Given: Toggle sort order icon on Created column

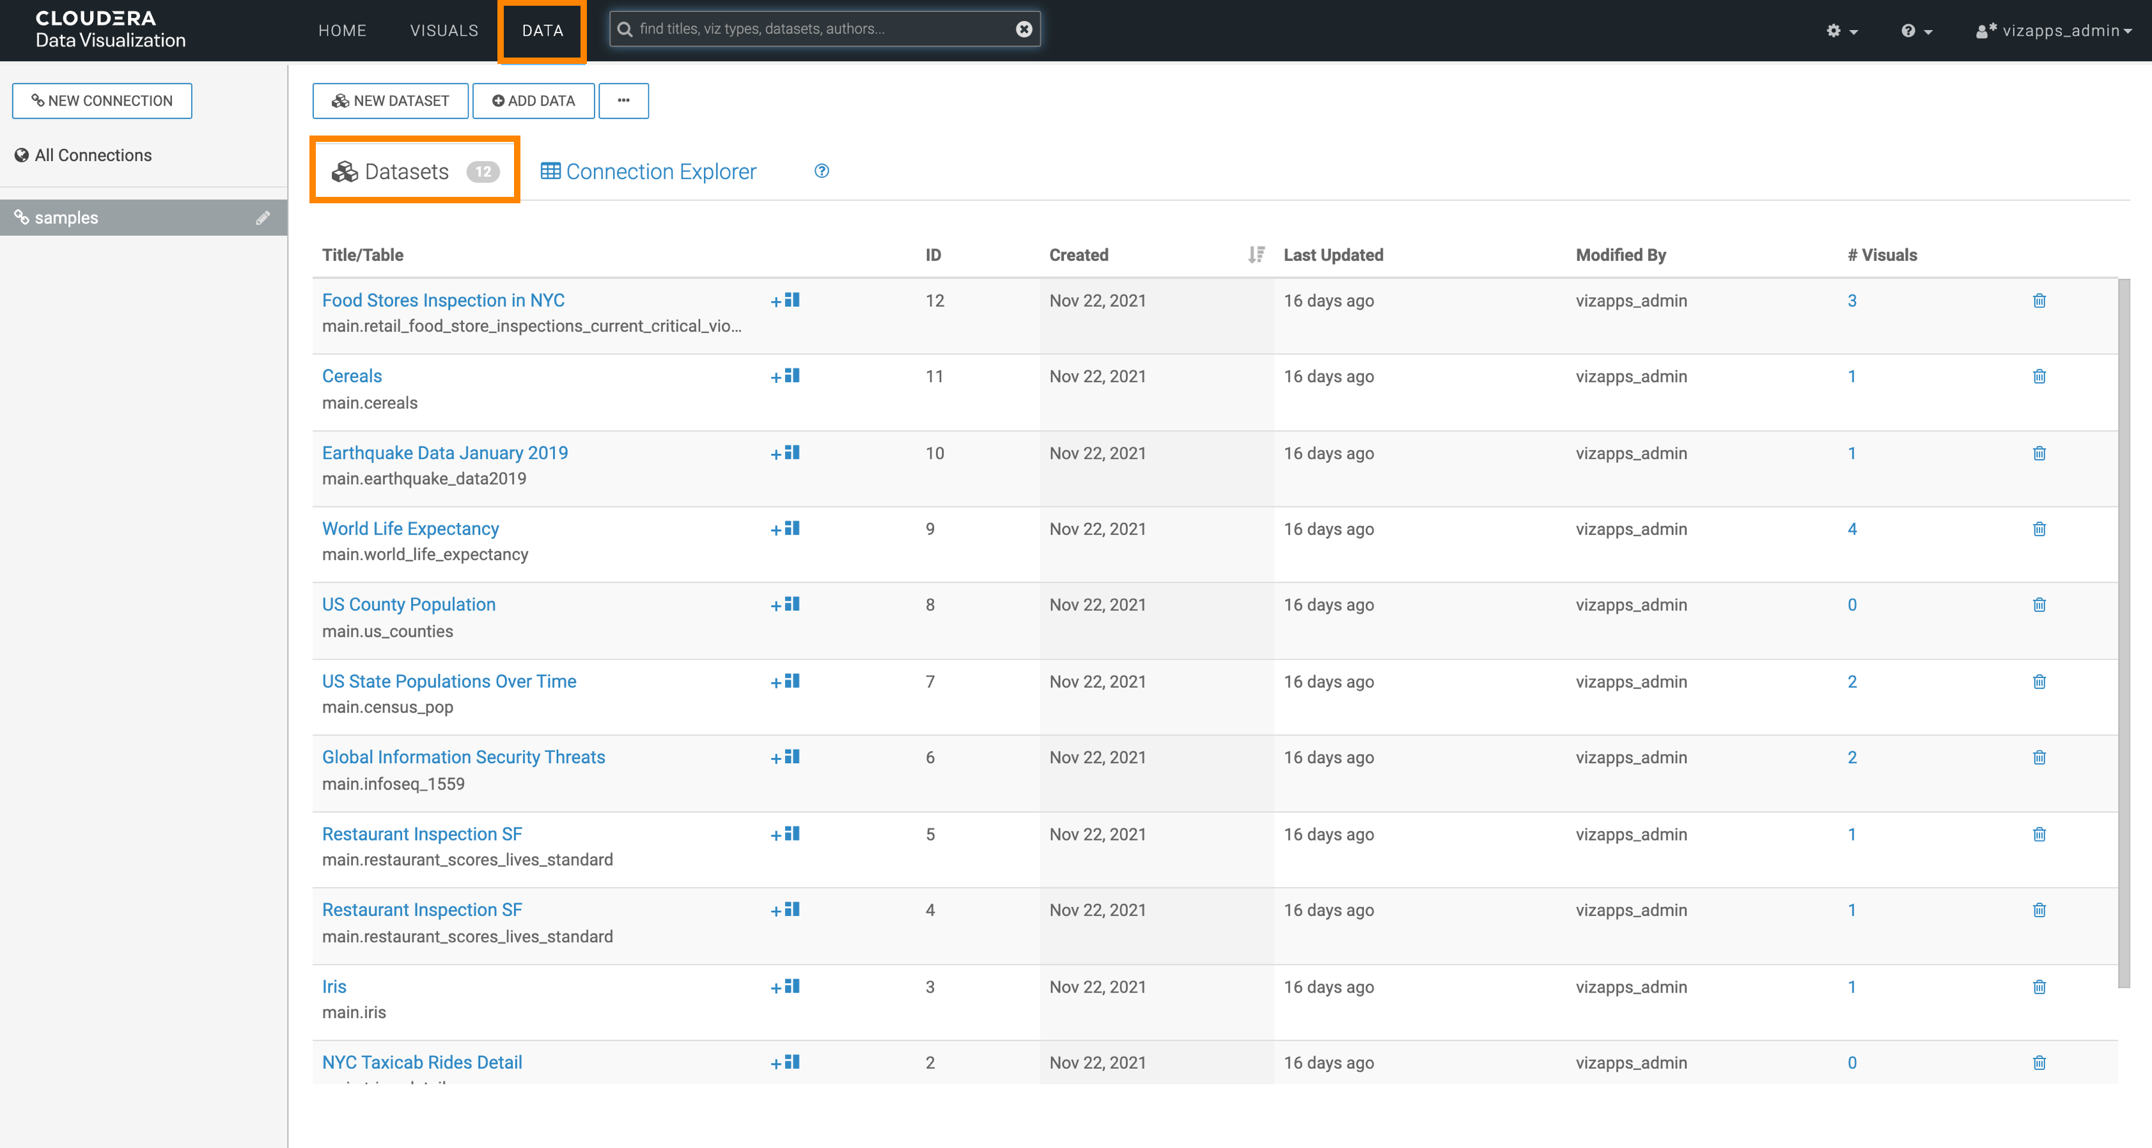Looking at the screenshot, I should click(1256, 255).
